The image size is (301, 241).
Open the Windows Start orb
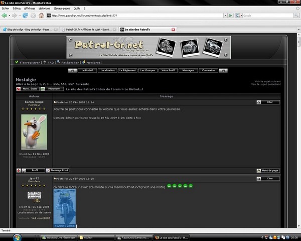coord(17,237)
